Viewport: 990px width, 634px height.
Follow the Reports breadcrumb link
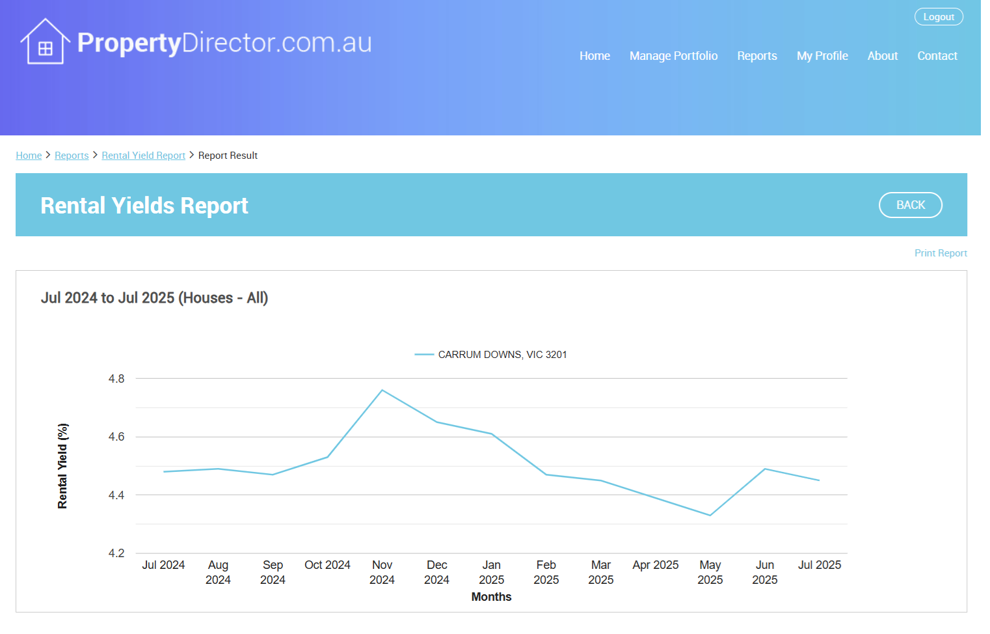tap(72, 156)
